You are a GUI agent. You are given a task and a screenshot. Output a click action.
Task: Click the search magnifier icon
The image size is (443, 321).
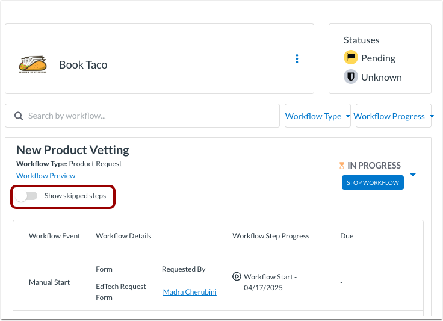19,116
